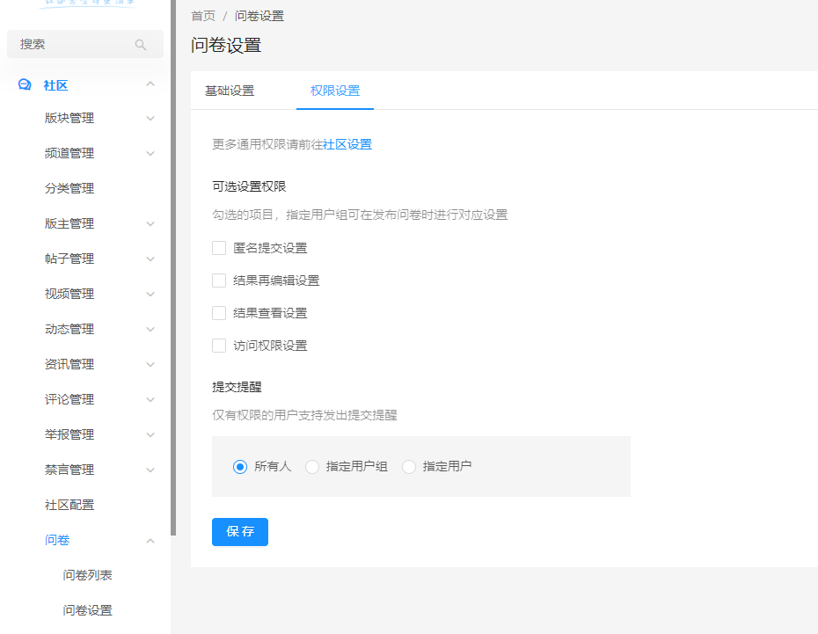Tick the 访问权限设置 checkbox
This screenshot has width=818, height=634.
click(x=219, y=346)
